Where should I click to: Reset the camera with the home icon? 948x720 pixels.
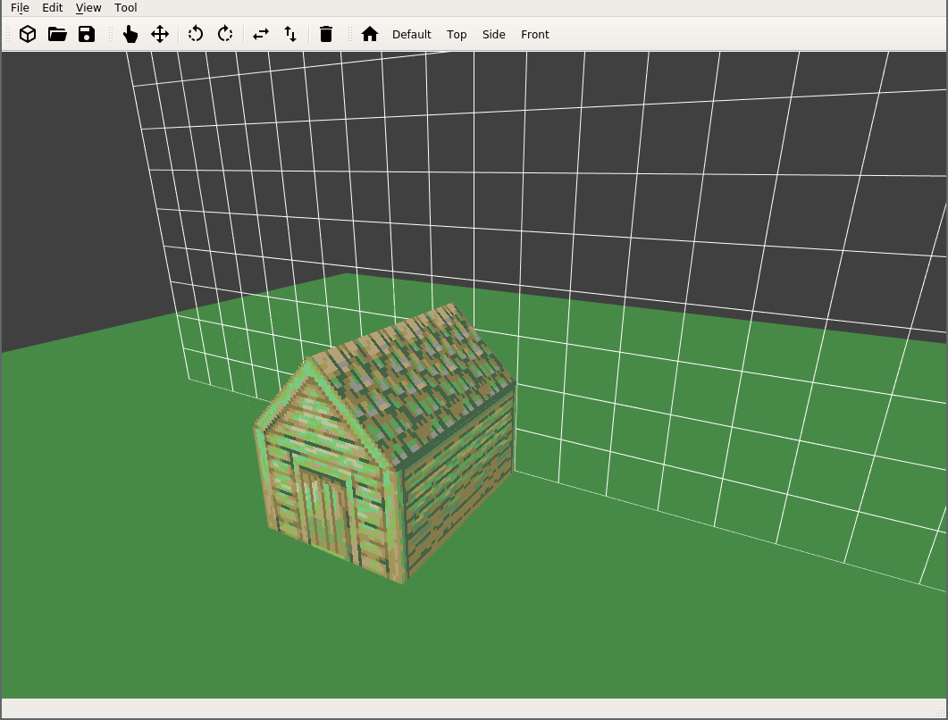370,34
